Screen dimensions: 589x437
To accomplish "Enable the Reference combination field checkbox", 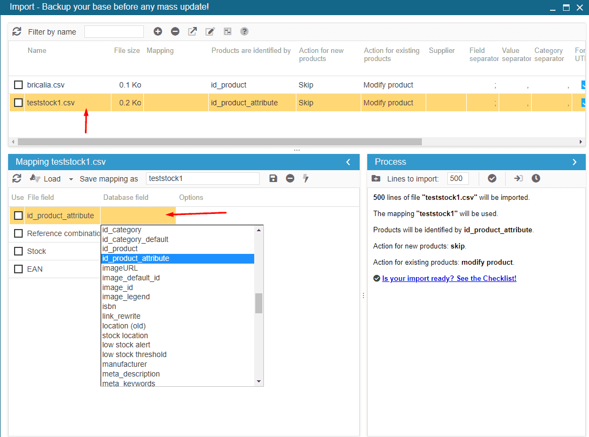I will click(x=18, y=233).
